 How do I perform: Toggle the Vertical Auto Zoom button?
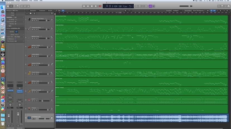211,11
